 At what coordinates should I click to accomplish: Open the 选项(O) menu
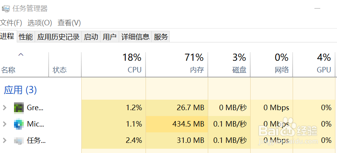tap(40, 23)
